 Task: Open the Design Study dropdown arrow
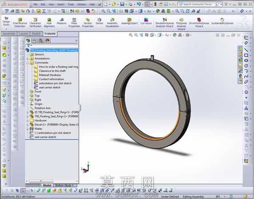point(6,29)
